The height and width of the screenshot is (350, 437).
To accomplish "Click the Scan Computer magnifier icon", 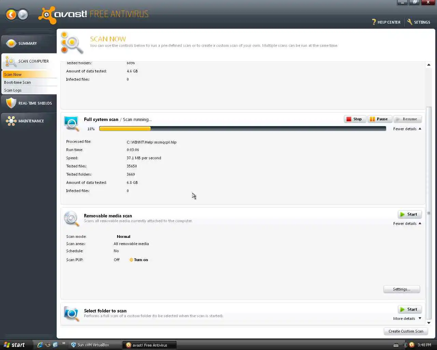I will [x=11, y=62].
